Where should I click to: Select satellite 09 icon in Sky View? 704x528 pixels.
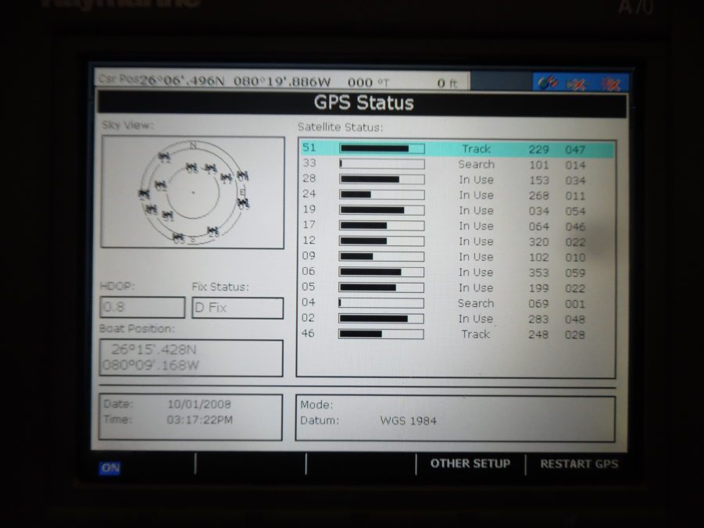pyautogui.click(x=244, y=204)
